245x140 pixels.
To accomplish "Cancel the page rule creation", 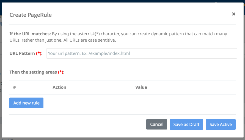I will tap(157, 124).
